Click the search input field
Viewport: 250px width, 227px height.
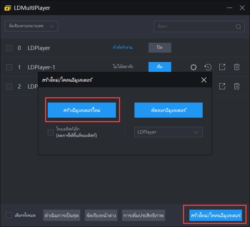[193, 26]
